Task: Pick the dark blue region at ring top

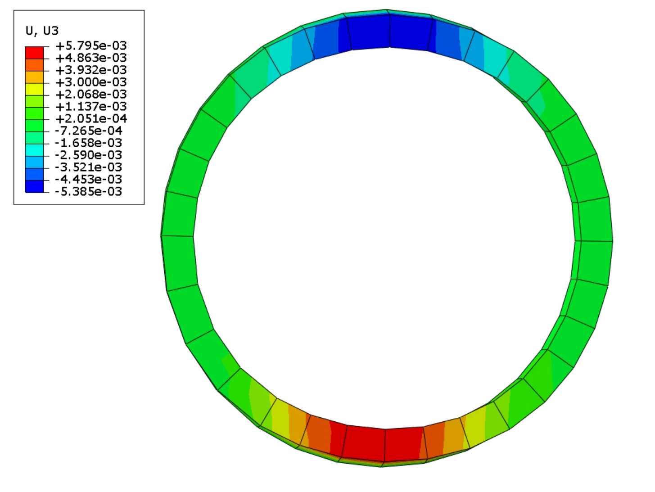Action: (x=389, y=31)
